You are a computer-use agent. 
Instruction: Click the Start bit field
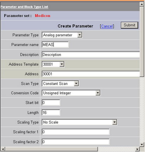[51, 103]
